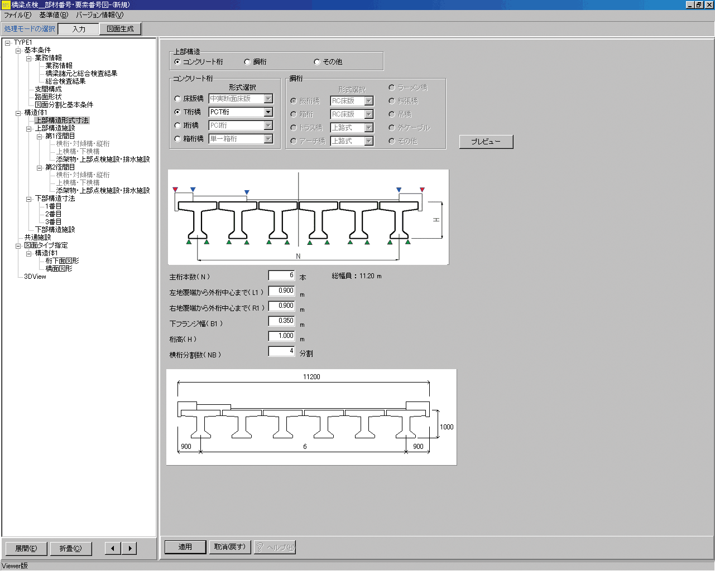This screenshot has width=715, height=571.
Task: Open the PCT桁 type dropdown
Action: point(268,112)
